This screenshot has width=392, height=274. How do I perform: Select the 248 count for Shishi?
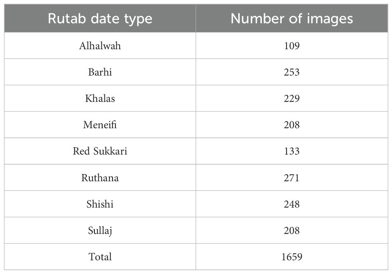click(292, 204)
